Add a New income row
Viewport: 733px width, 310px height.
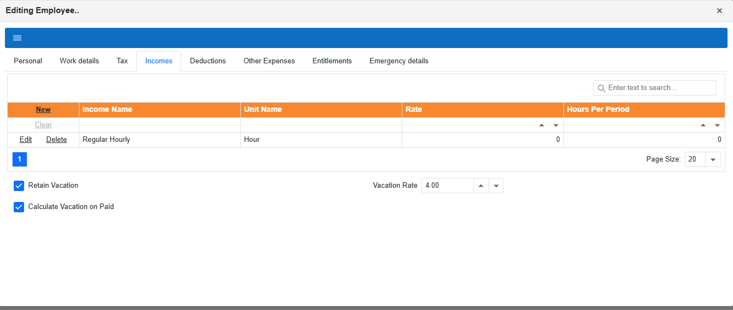43,110
